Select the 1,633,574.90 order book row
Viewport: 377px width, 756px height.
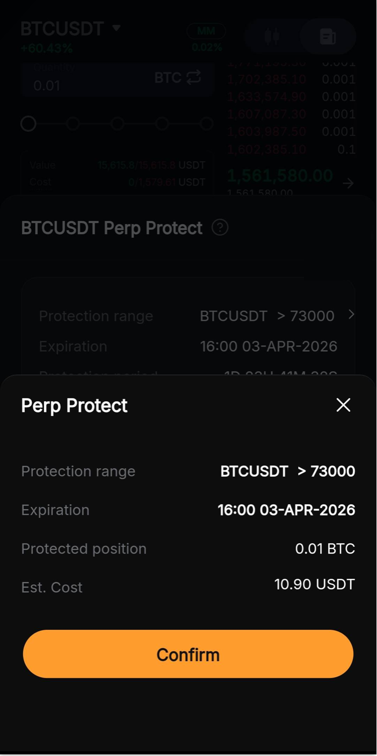coord(267,97)
